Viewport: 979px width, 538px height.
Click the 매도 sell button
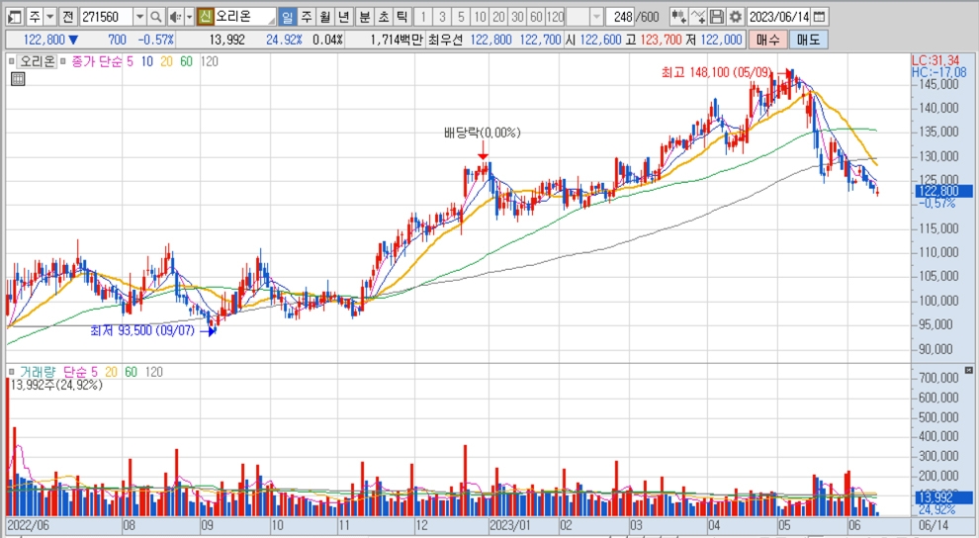808,40
